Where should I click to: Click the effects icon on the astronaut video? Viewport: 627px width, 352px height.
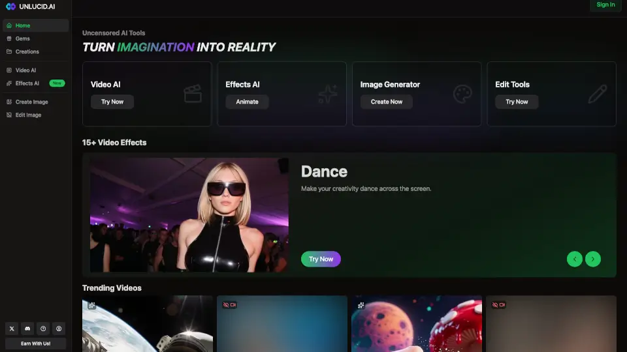tap(91, 305)
